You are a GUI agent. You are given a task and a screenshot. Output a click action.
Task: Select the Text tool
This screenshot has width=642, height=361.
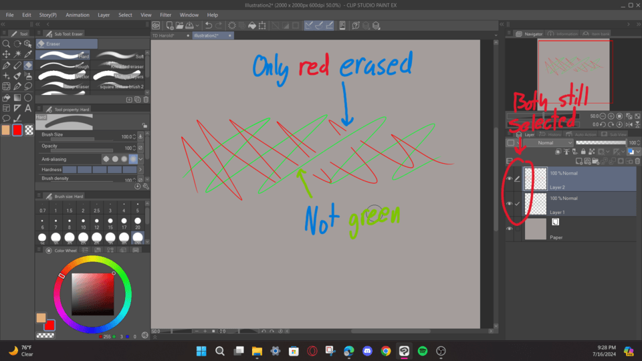point(28,108)
